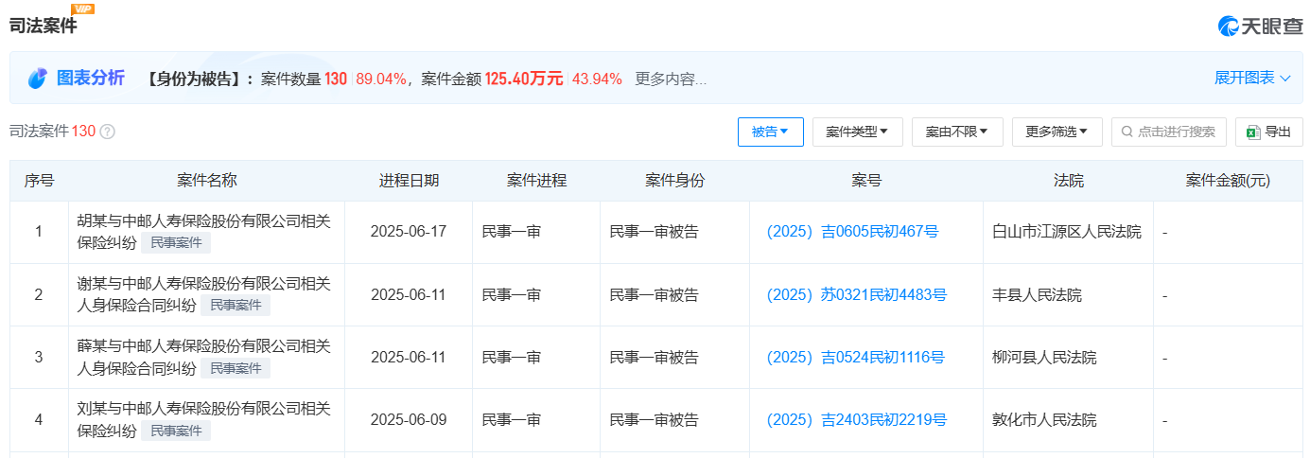The height and width of the screenshot is (458, 1310).
Task: Click the Excel icon on the 导出 button
Action: click(x=1253, y=132)
